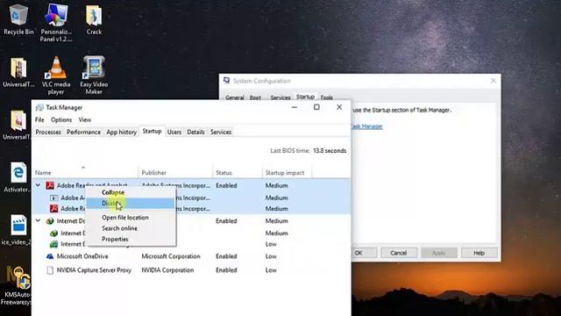Select NVIDIA Capture Server Proxy row name
The image size is (561, 316).
[x=94, y=270]
